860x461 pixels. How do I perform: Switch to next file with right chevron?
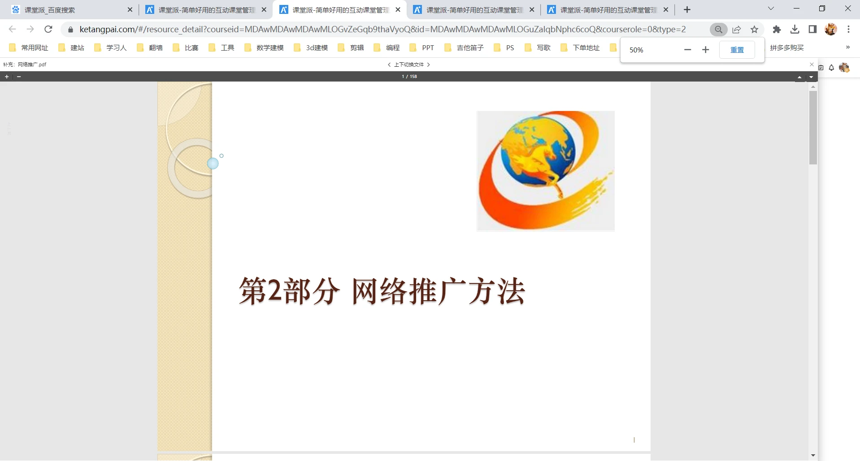429,65
